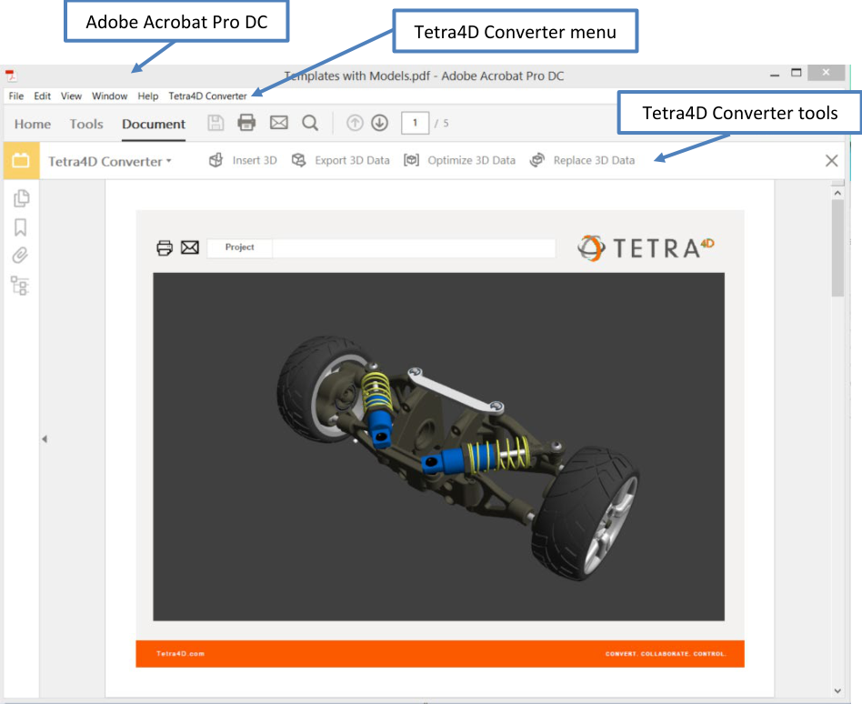Open the Page Thumbnails panel icon
Screen dimensions: 862x704
click(21, 198)
